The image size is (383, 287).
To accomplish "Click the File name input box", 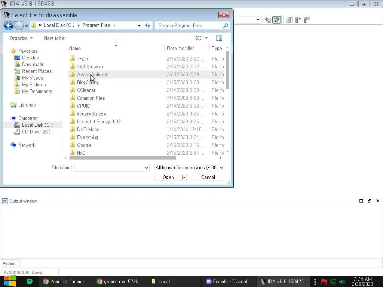I will coord(109,168).
